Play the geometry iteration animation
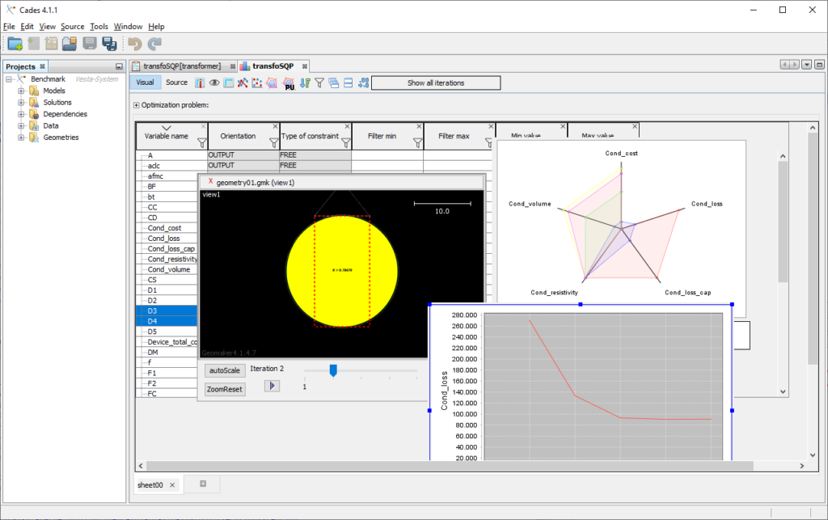 tap(272, 386)
